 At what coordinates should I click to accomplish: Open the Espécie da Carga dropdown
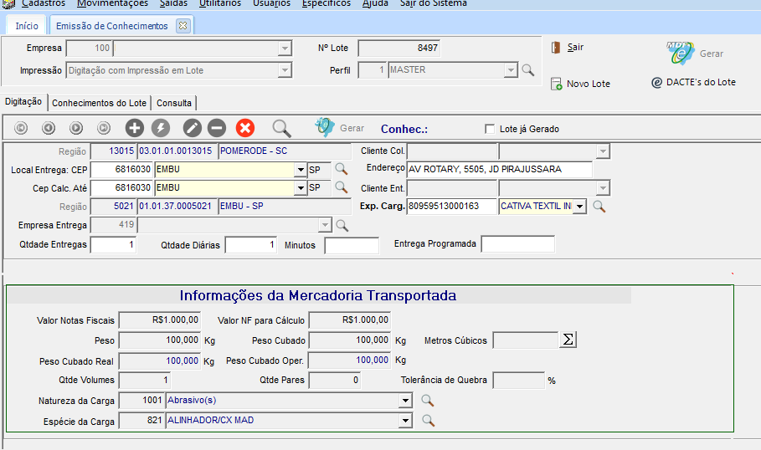click(406, 421)
